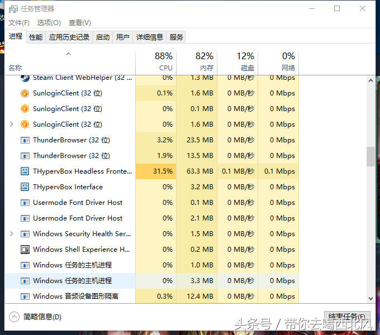This screenshot has width=380, height=335.
Task: Click the 0.1 MB/秒 disk cell
Action: point(237,171)
